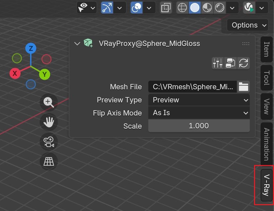Open the Options dropdown
Viewport: 274px width, 211px height.
pyautogui.click(x=247, y=25)
